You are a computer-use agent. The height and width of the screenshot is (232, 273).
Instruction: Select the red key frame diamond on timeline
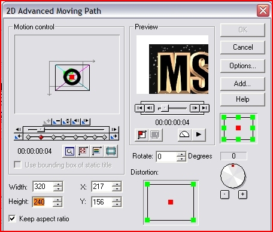pos(41,137)
